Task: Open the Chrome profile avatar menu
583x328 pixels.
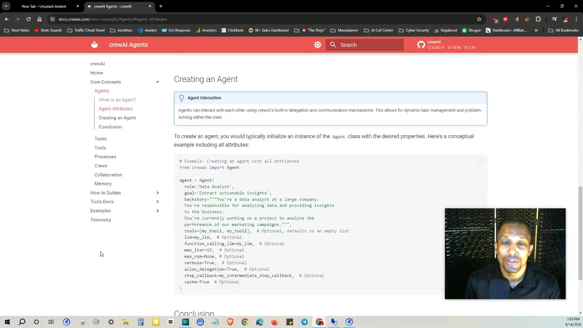Action: (x=565, y=19)
